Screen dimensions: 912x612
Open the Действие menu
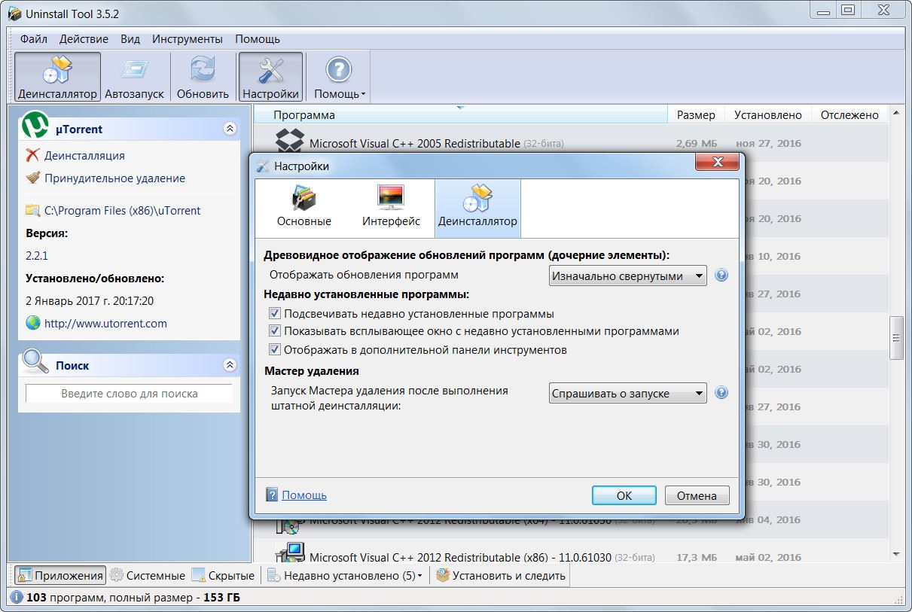click(x=84, y=39)
